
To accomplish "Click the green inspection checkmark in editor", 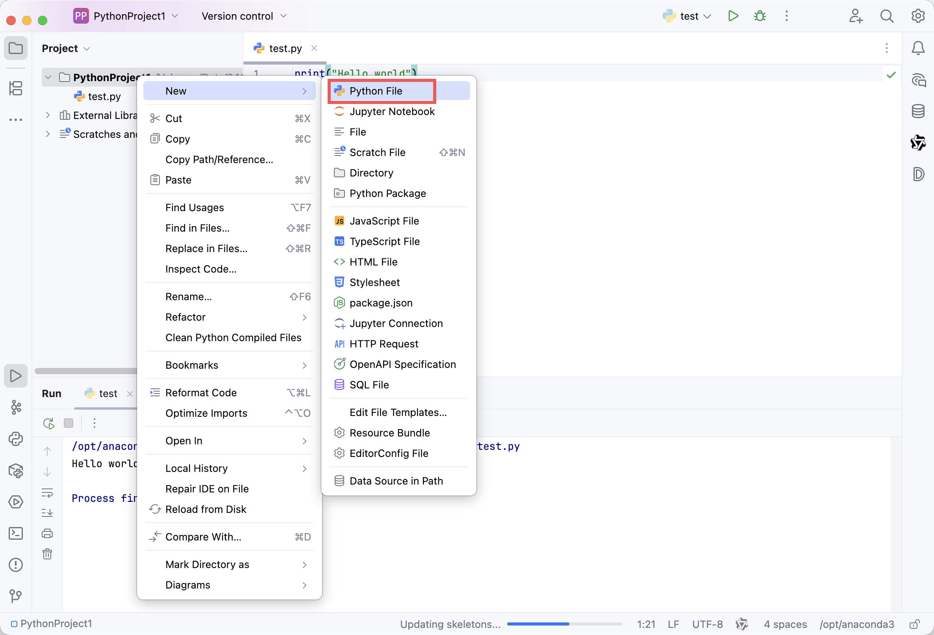I will click(x=891, y=75).
